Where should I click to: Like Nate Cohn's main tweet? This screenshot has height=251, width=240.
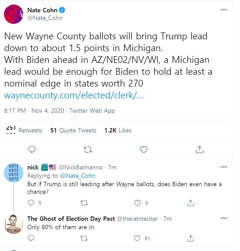[143, 149]
